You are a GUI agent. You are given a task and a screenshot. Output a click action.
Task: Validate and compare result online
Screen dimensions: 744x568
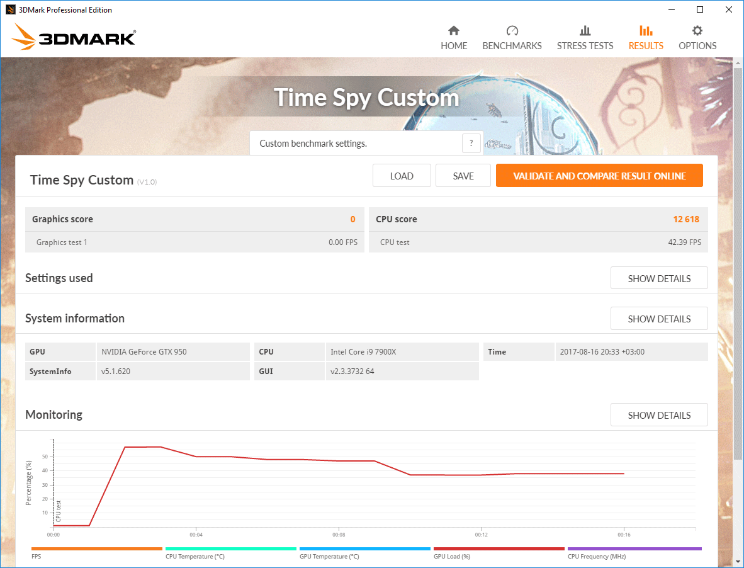click(599, 176)
